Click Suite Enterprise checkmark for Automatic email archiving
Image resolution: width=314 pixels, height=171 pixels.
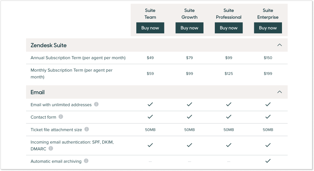click(268, 161)
